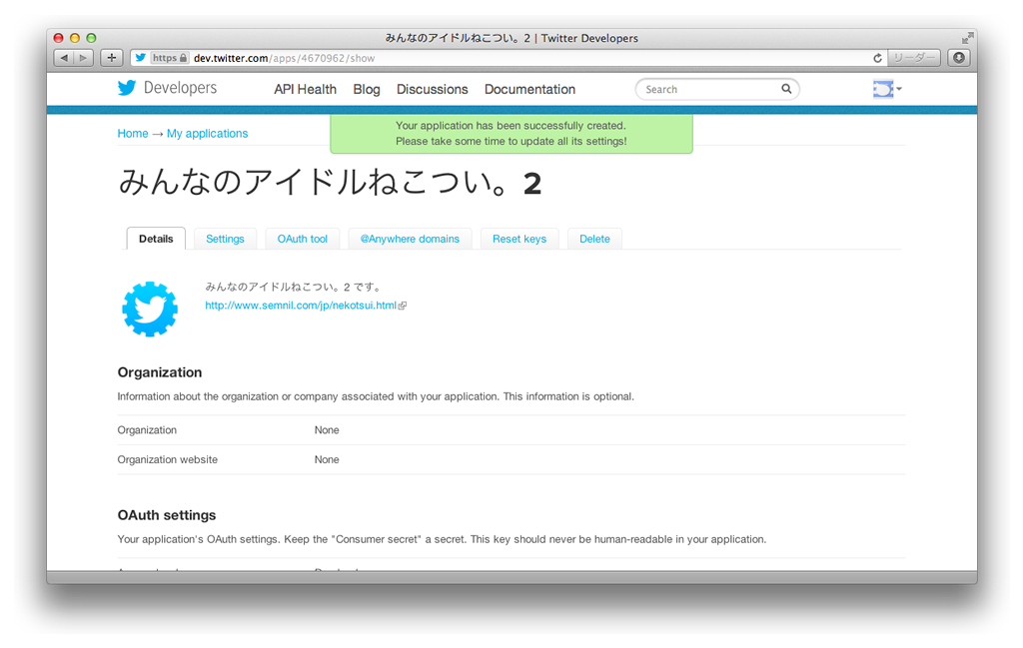Click the Home breadcrumb link

pos(133,133)
